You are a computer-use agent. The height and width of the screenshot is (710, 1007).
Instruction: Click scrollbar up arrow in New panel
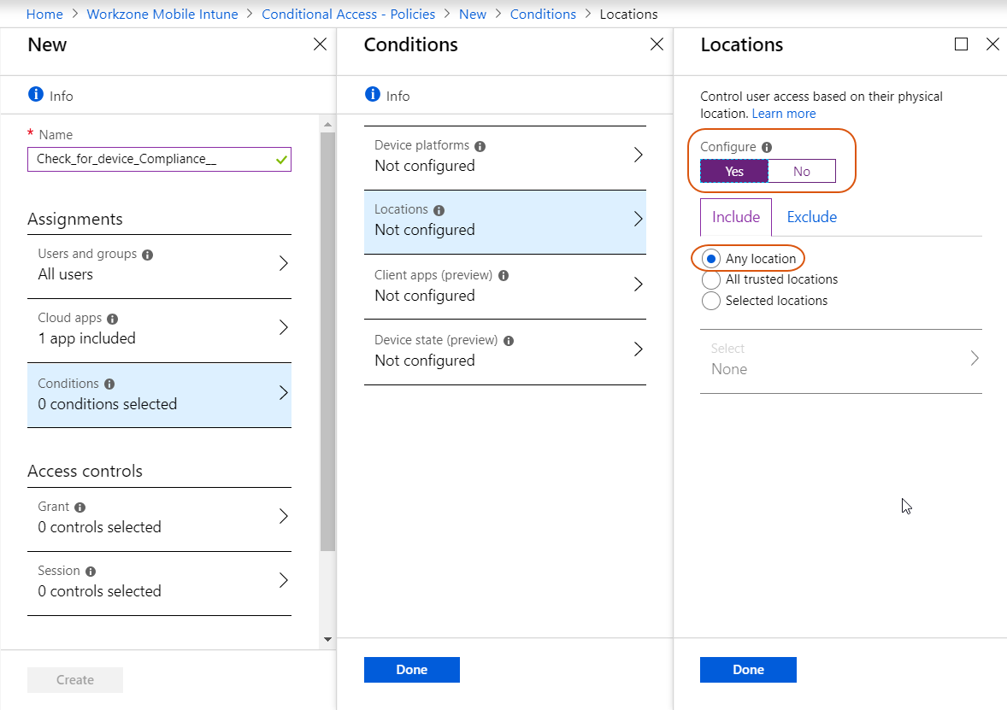pos(327,125)
